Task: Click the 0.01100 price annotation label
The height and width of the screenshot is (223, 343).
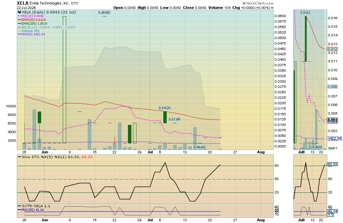Action: 175,119
